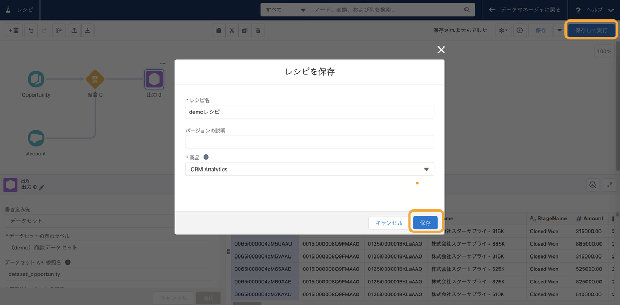Select the Opportunity input node
620x305 pixels.
coord(36,79)
